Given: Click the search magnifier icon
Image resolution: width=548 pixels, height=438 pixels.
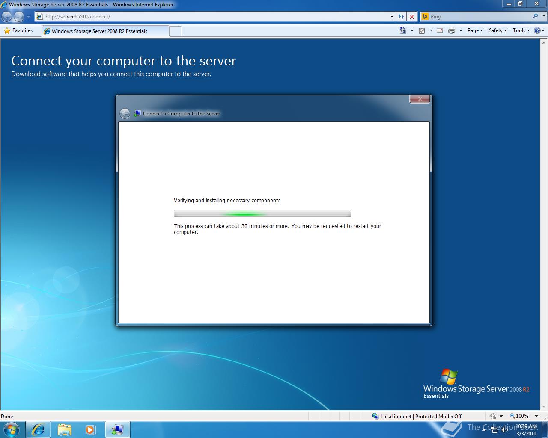Looking at the screenshot, I should coord(535,16).
